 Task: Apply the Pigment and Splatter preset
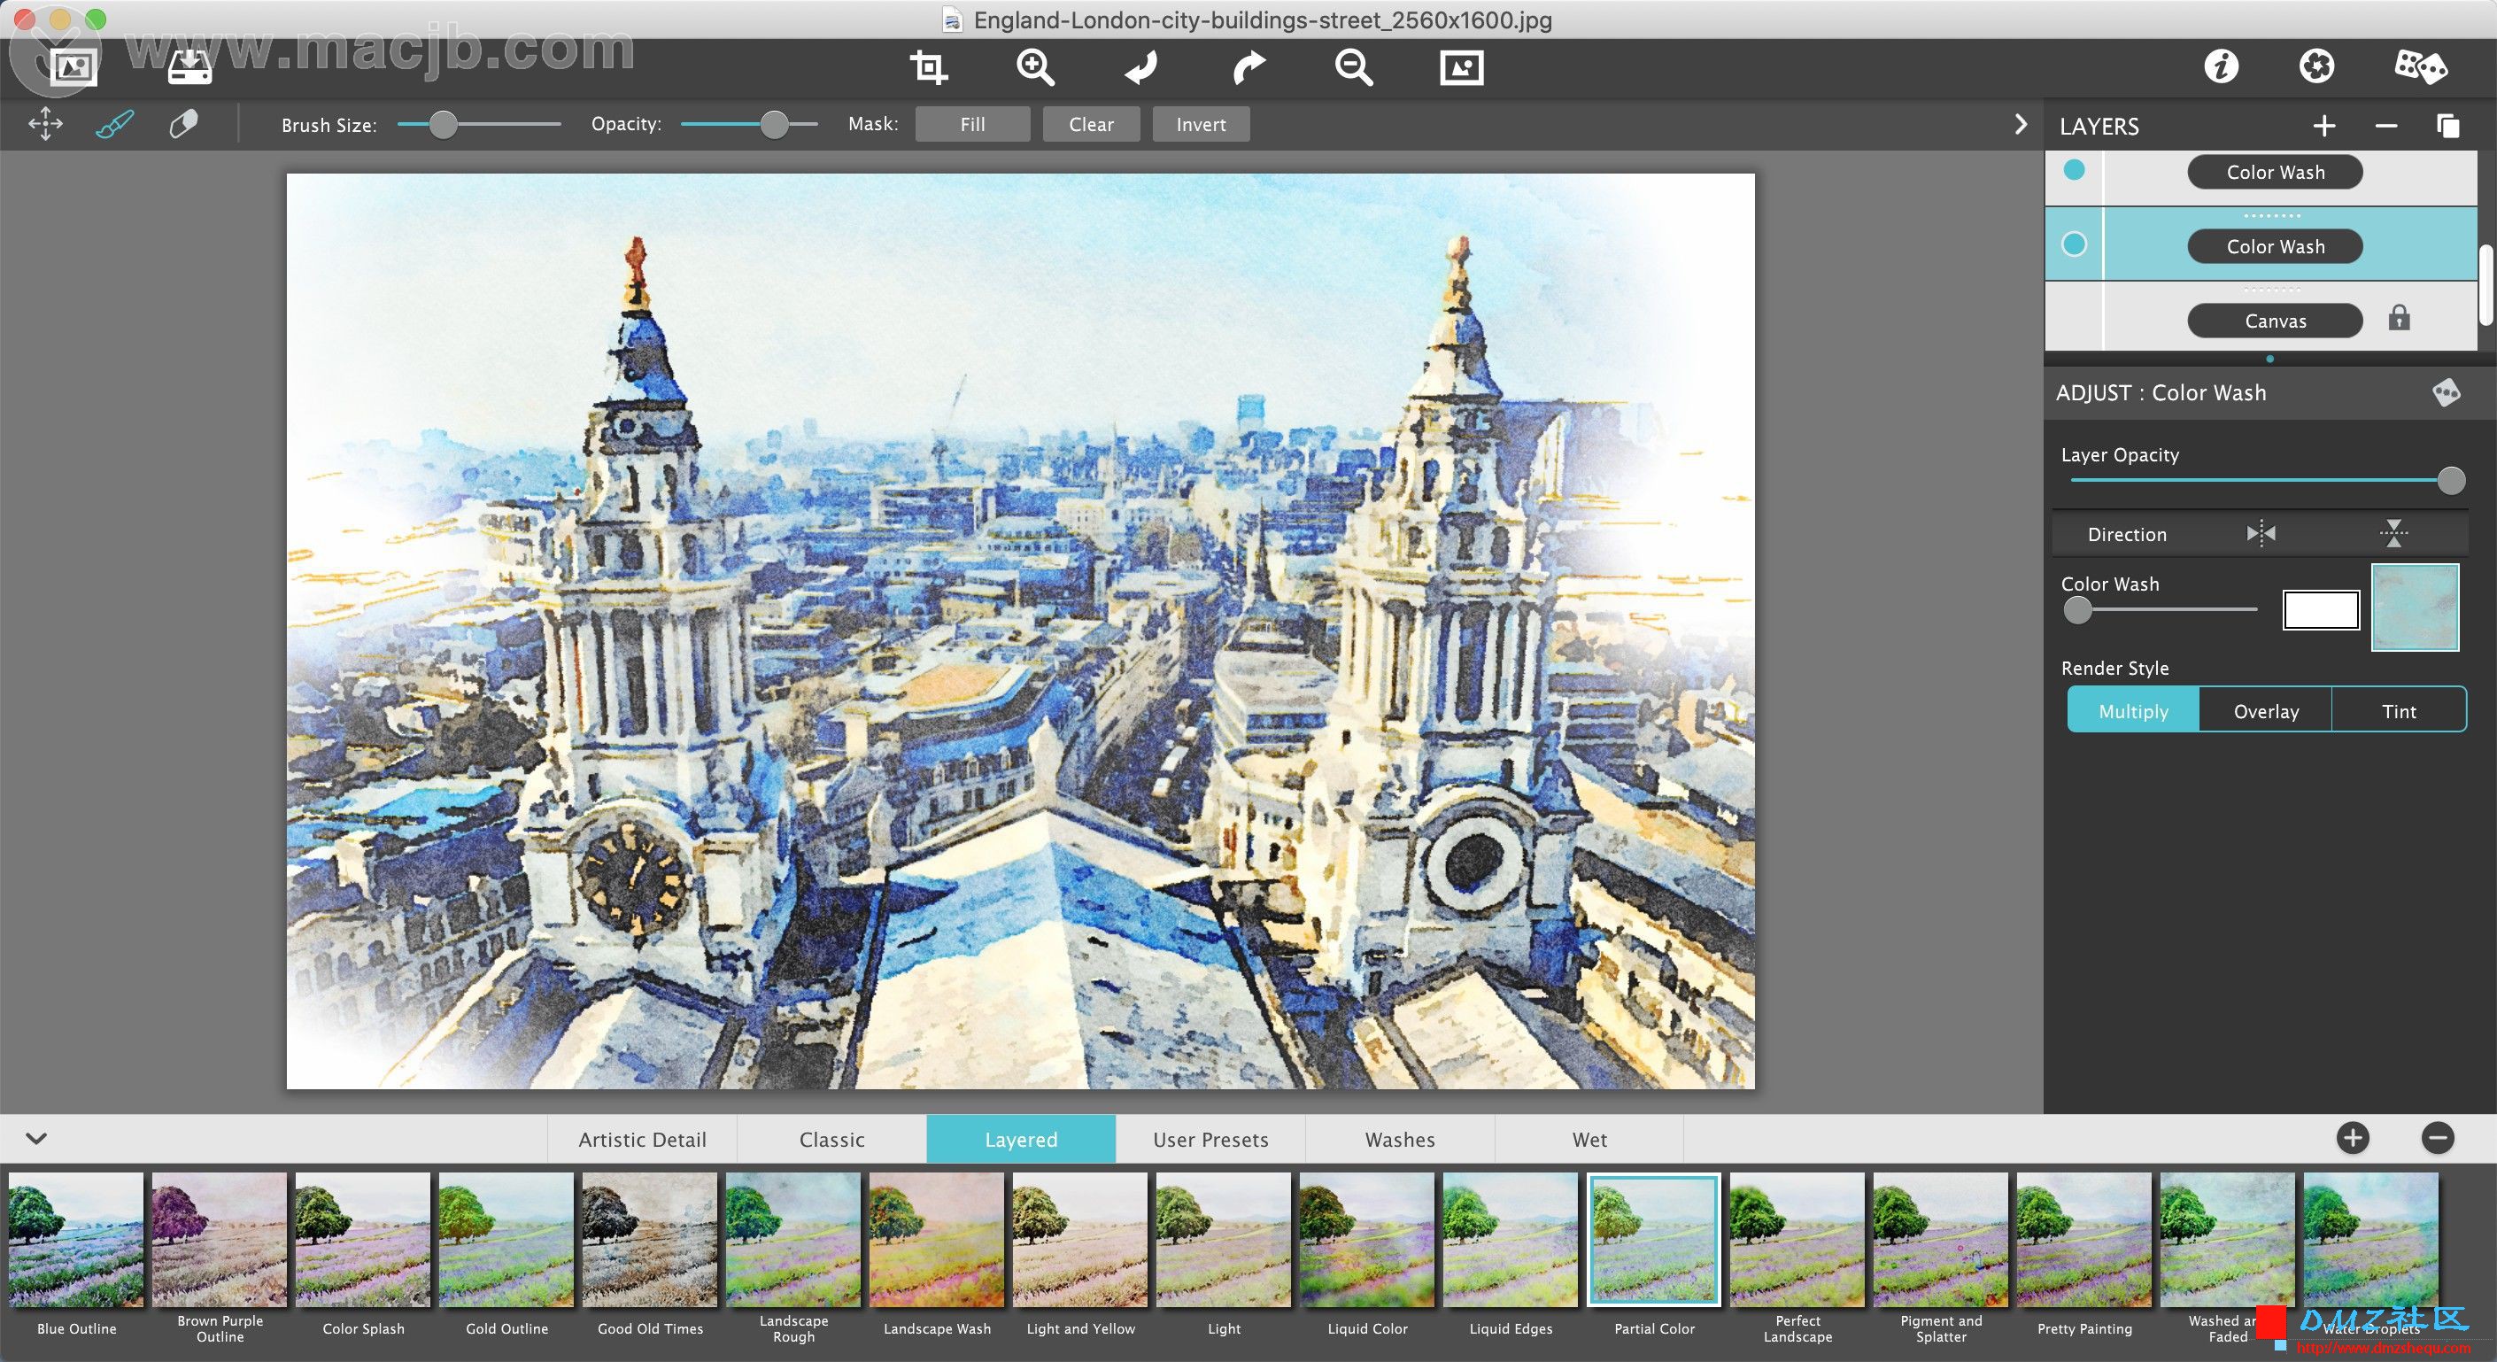[x=1942, y=1240]
